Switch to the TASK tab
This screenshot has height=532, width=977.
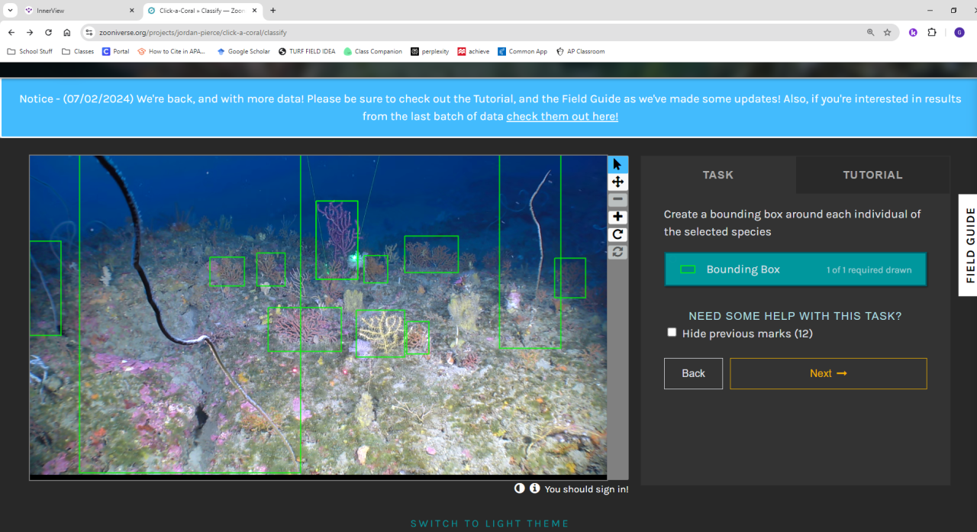click(718, 175)
